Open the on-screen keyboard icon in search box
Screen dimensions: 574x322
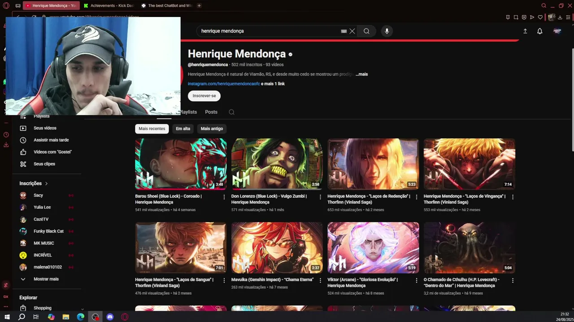coord(344,31)
